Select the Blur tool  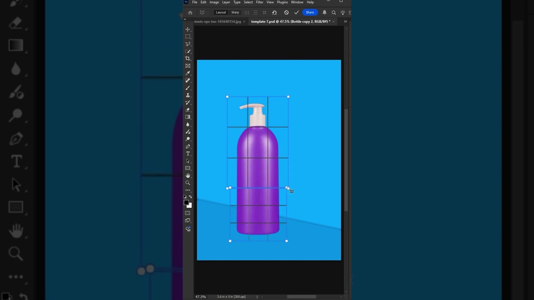188,125
